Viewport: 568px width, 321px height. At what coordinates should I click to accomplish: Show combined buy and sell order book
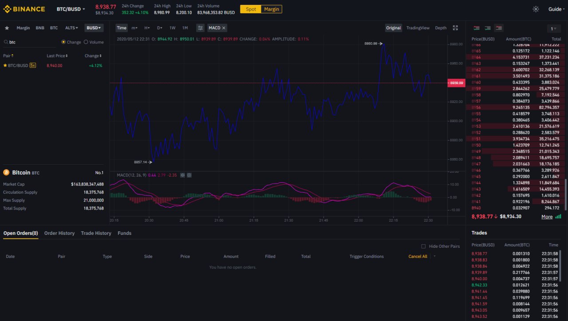point(476,28)
